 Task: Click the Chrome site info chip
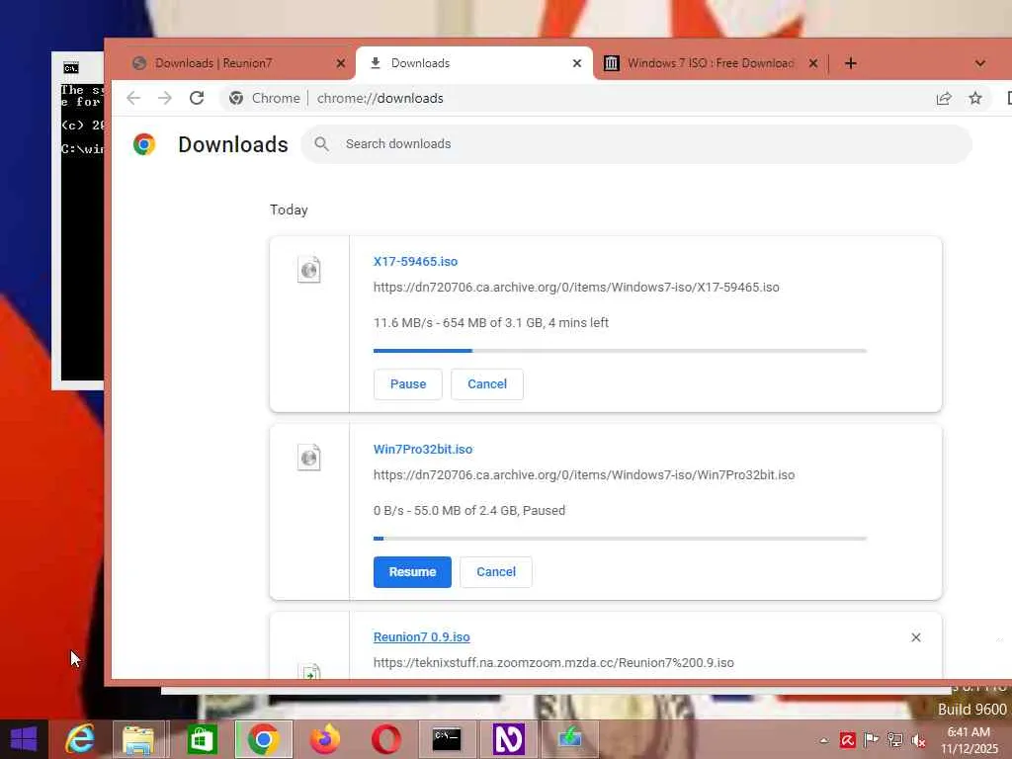265,98
